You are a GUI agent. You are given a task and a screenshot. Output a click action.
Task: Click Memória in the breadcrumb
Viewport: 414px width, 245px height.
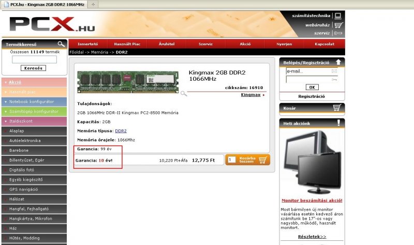click(99, 52)
